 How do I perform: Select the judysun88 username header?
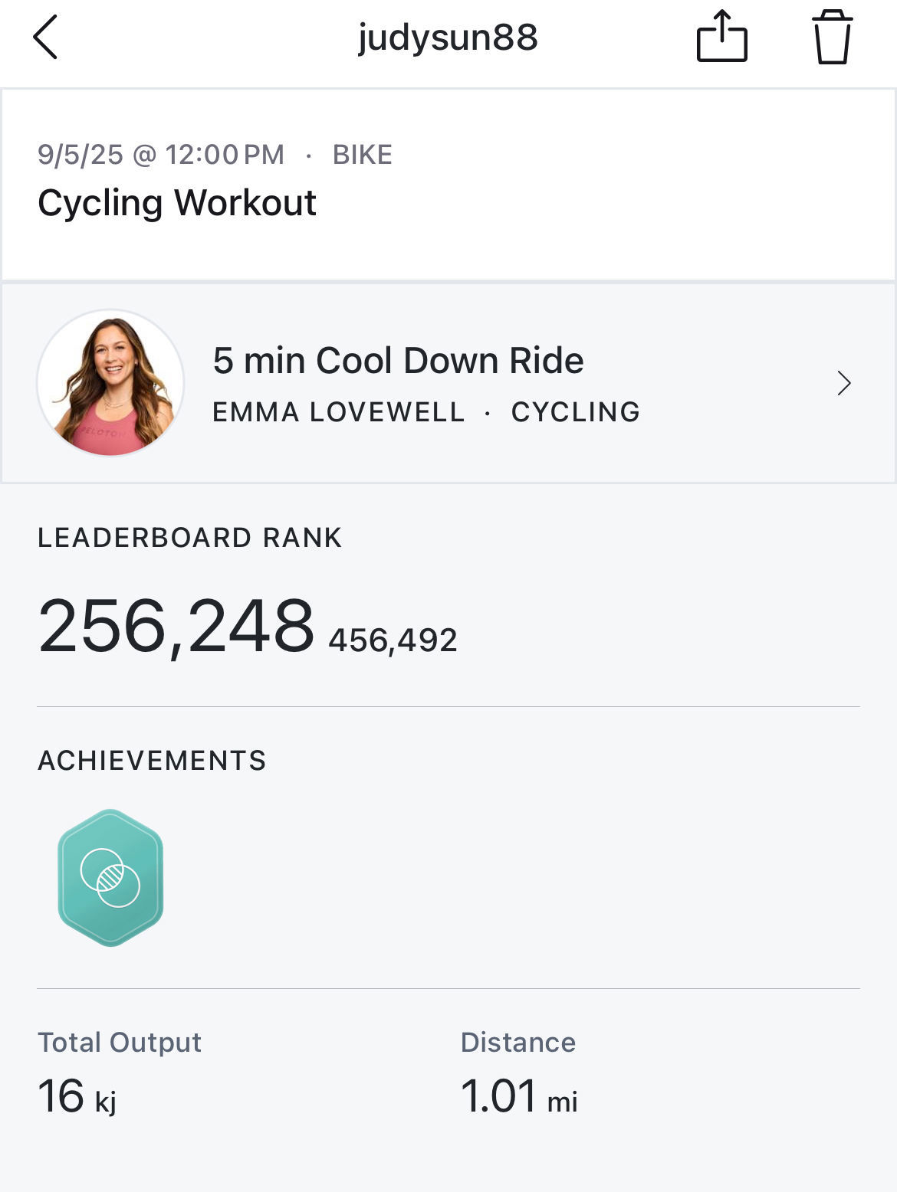point(448,38)
